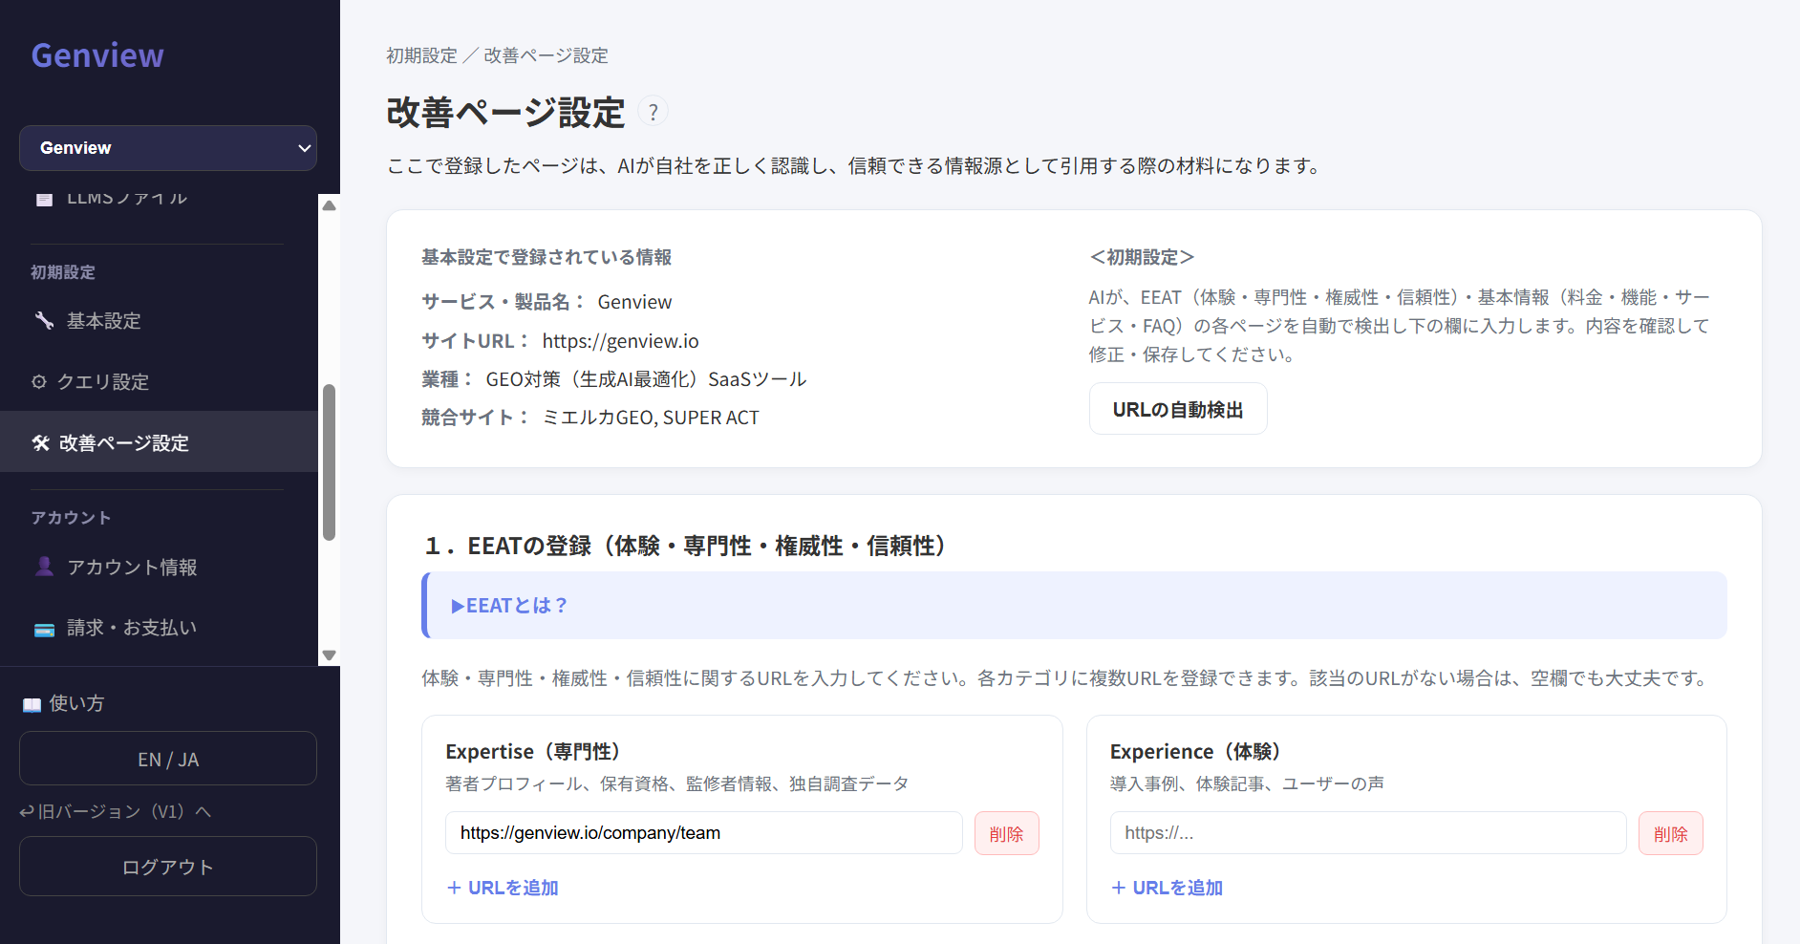Click sidebar scrollbar down arrow
The height and width of the screenshot is (944, 1800).
tap(330, 655)
